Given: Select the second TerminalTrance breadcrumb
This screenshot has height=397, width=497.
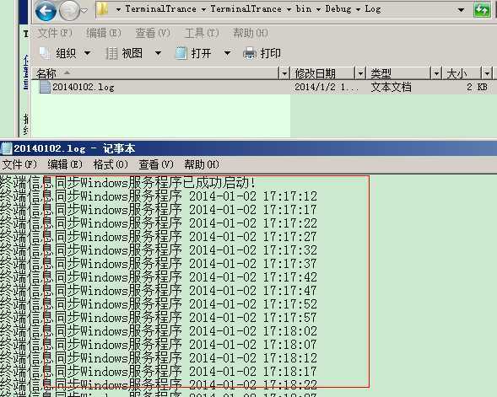Looking at the screenshot, I should click(x=246, y=9).
